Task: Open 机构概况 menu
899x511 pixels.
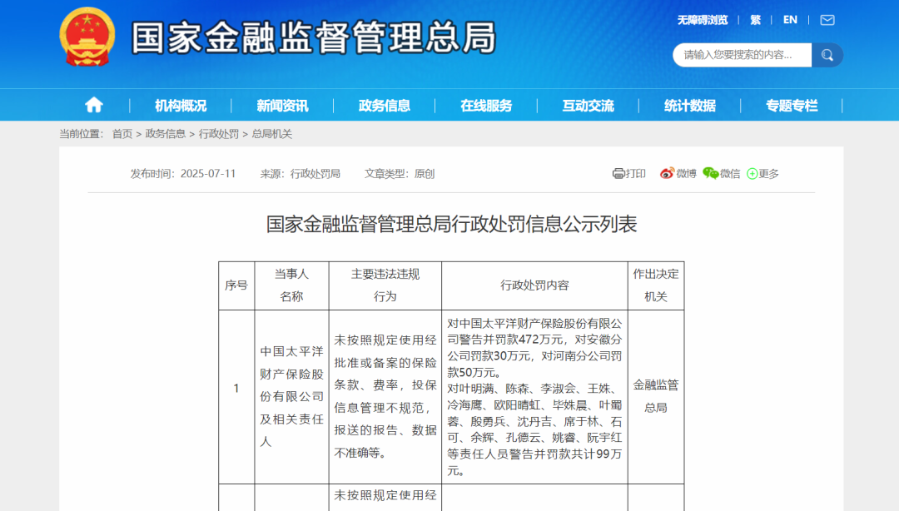Action: click(180, 106)
